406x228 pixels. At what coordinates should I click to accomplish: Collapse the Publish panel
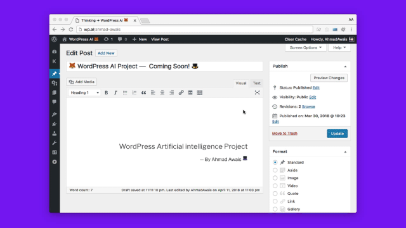click(345, 66)
